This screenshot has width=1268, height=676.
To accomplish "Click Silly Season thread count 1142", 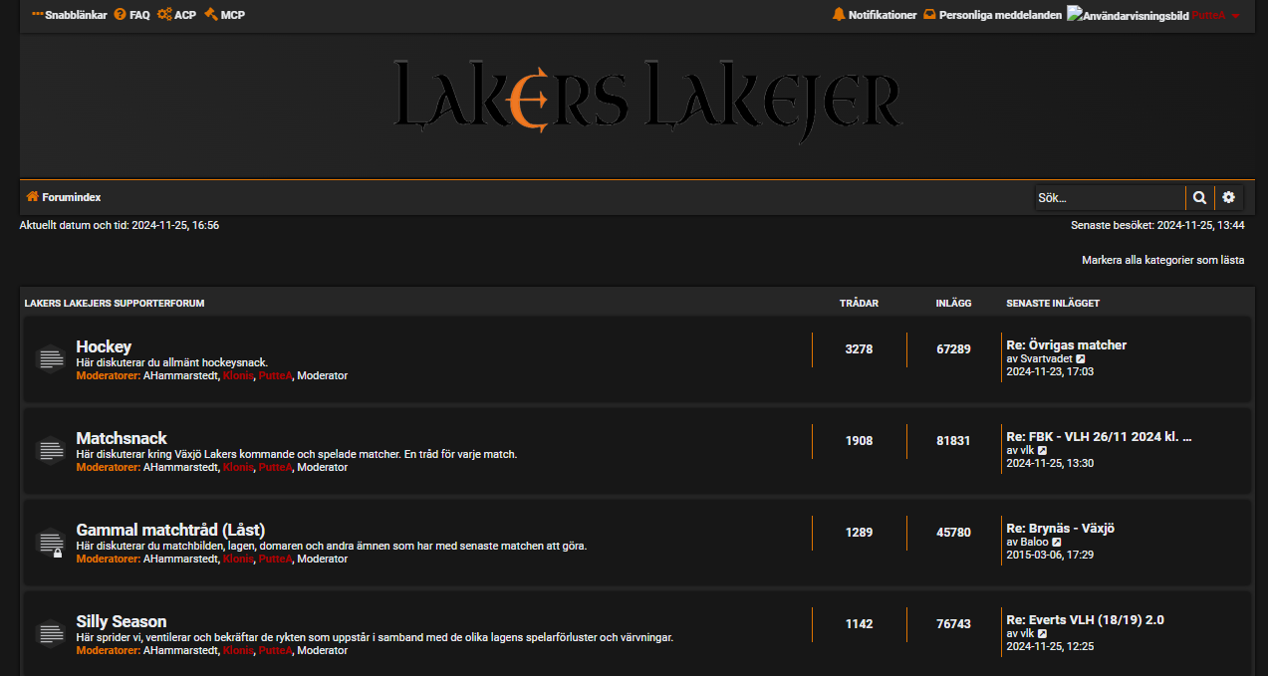I will [859, 624].
